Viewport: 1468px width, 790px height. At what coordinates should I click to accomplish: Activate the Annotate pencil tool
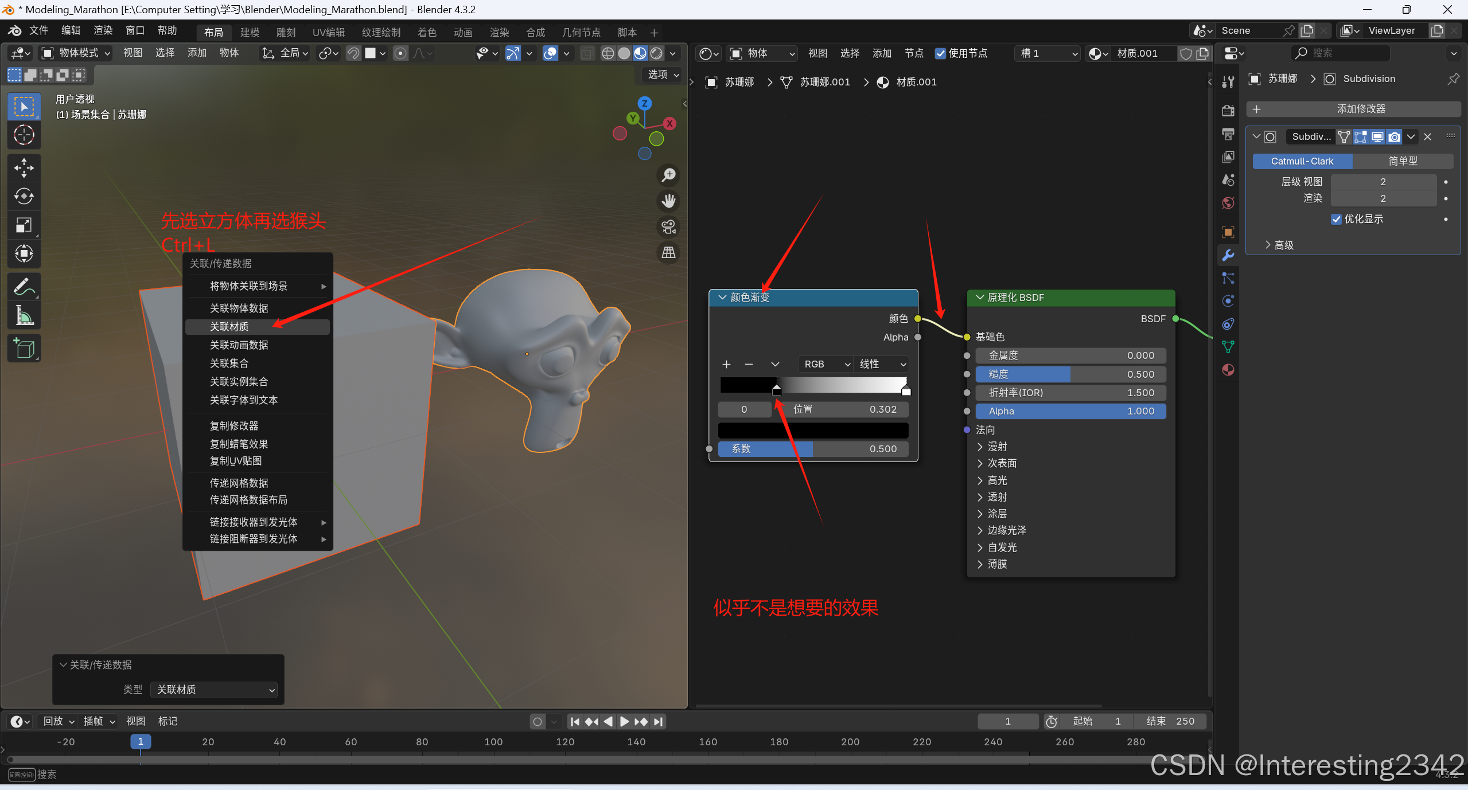coord(24,286)
